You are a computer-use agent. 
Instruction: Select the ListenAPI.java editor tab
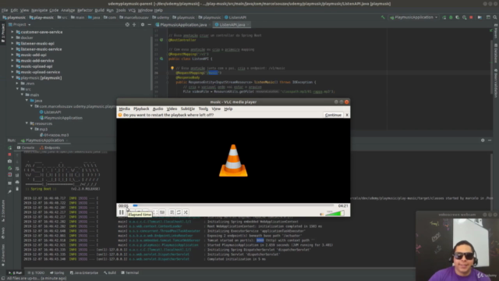click(232, 25)
